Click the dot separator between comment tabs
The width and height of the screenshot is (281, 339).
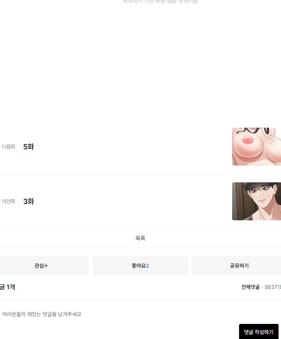(x=262, y=287)
